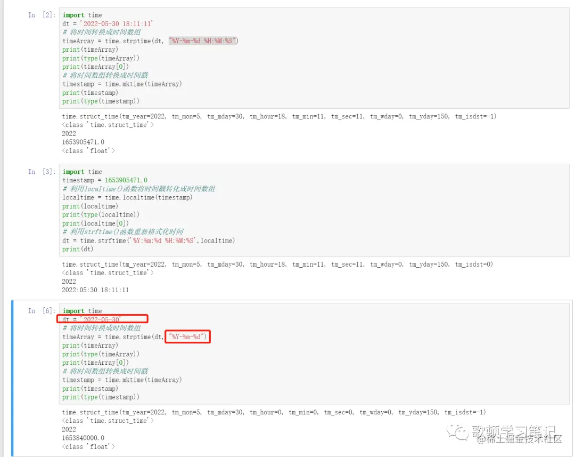
Task: Click the import time line in cell 2
Action: click(x=82, y=15)
